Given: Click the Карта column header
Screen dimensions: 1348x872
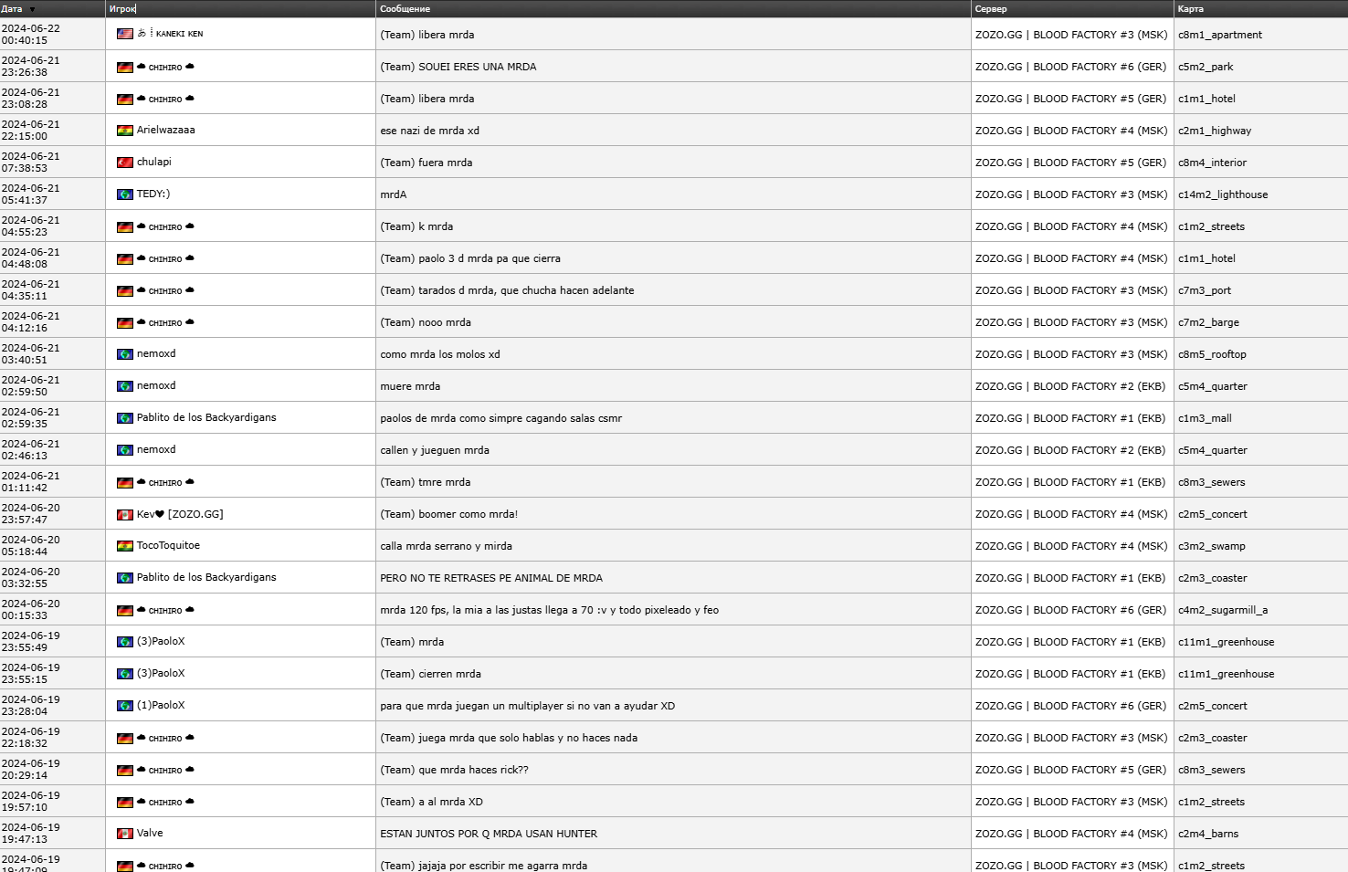Looking at the screenshot, I should click(1190, 9).
